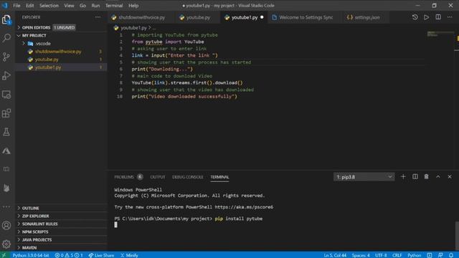Screen dimensions: 459x258
Task: Open the Edit menu
Action: (x=29, y=6)
